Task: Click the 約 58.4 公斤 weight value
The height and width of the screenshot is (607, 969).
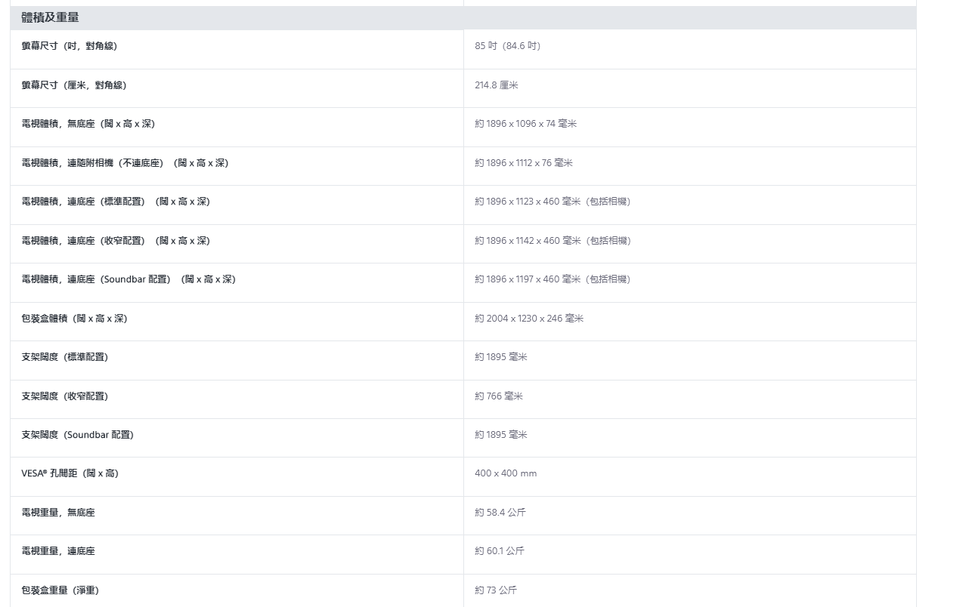Action: [x=500, y=513]
